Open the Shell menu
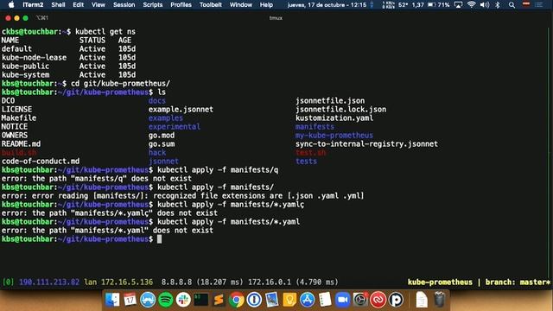 pyautogui.click(x=58, y=5)
